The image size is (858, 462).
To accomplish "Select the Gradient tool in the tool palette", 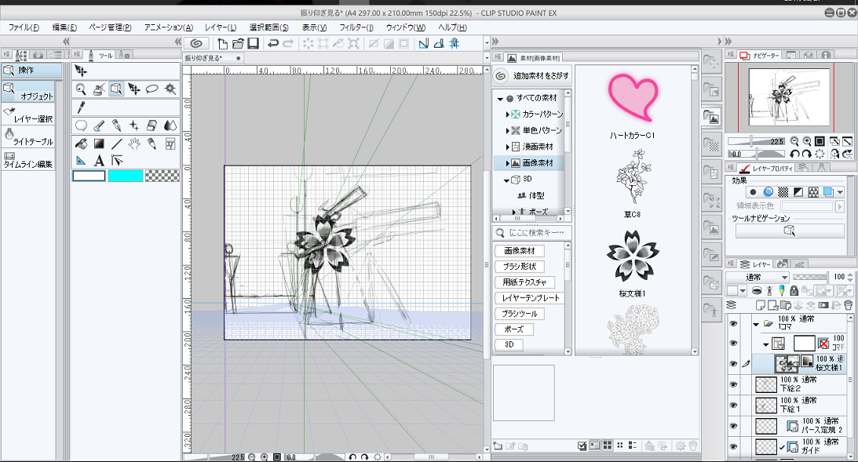I will click(x=100, y=144).
